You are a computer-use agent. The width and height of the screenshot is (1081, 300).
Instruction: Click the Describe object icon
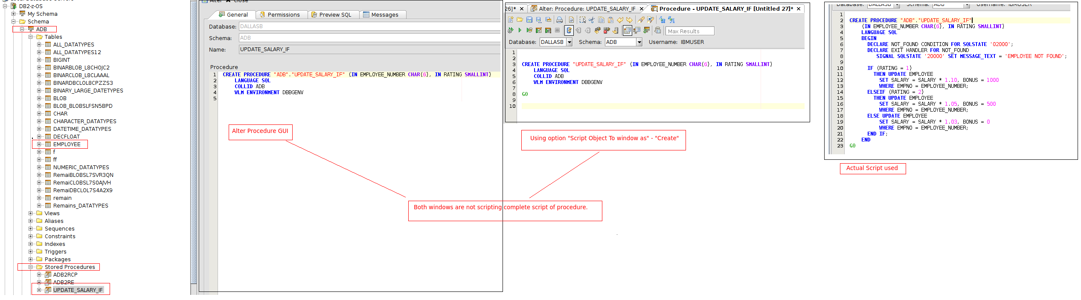pyautogui.click(x=658, y=30)
